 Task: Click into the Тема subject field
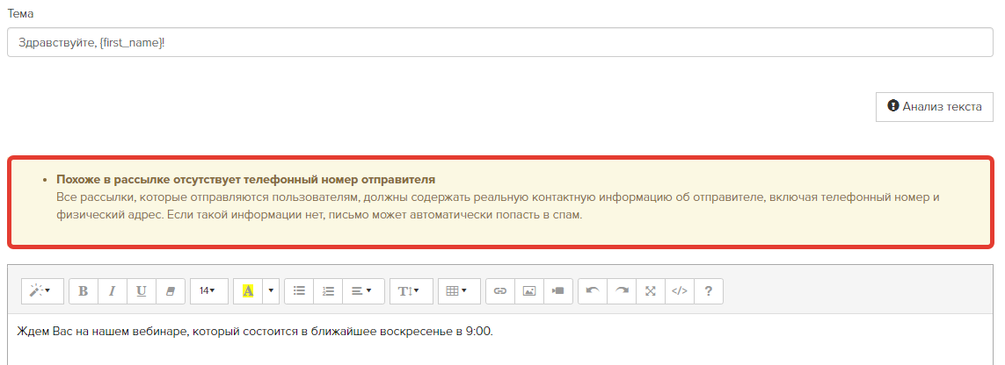tap(500, 42)
